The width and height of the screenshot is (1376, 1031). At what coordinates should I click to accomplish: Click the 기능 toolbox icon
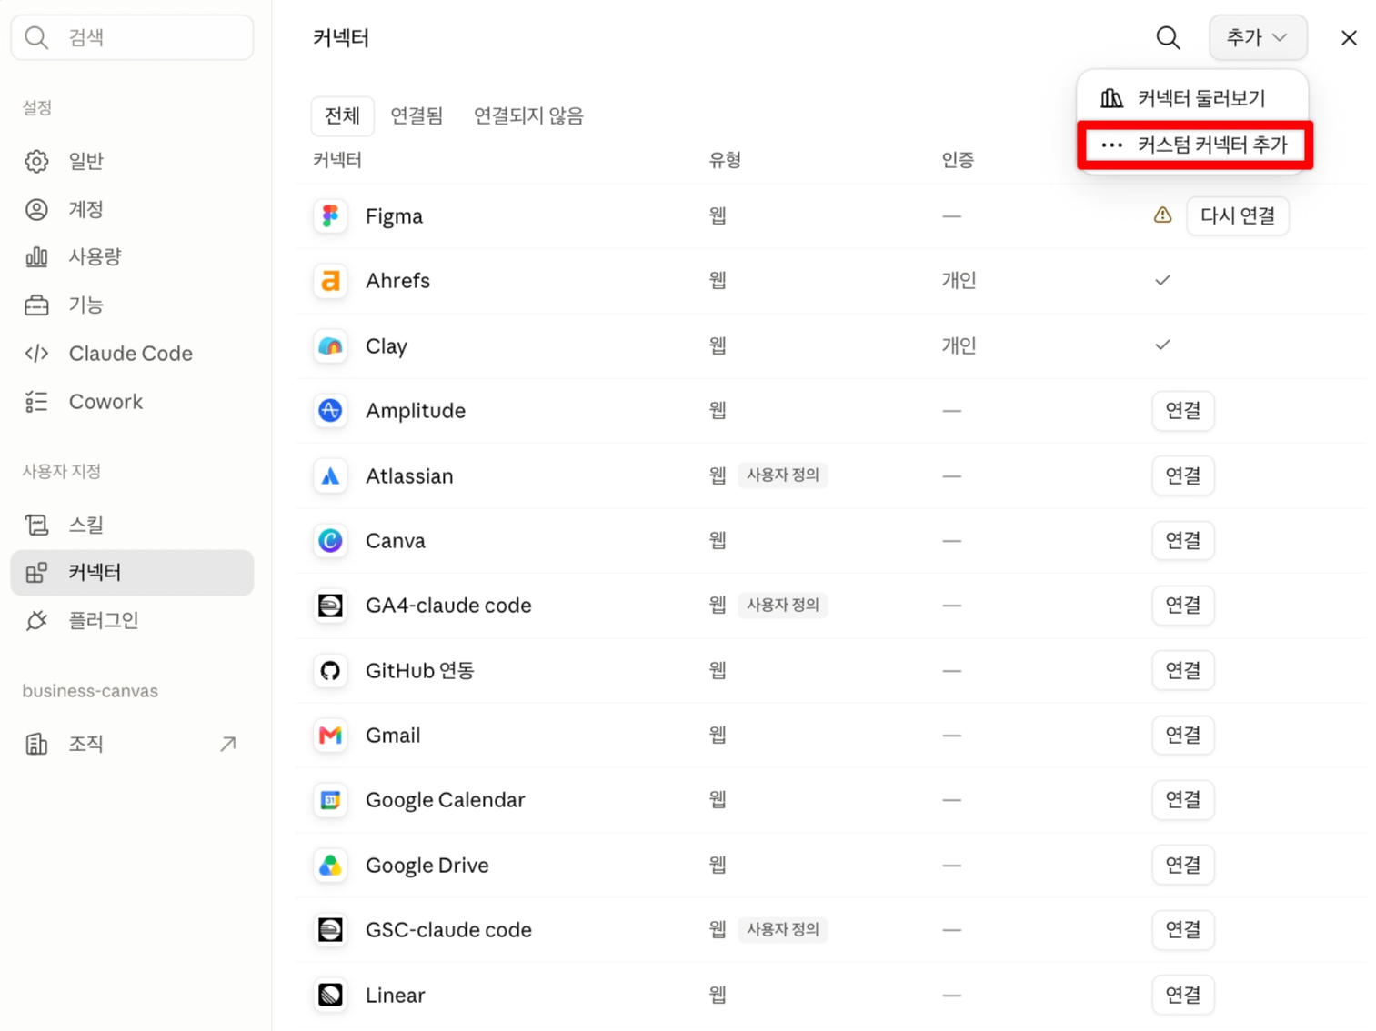[36, 305]
